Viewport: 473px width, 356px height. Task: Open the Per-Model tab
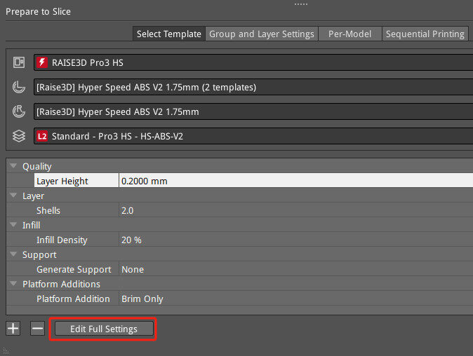point(350,34)
